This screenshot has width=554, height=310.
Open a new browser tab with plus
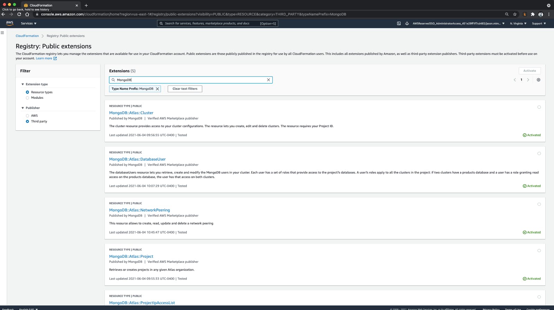coord(86,5)
